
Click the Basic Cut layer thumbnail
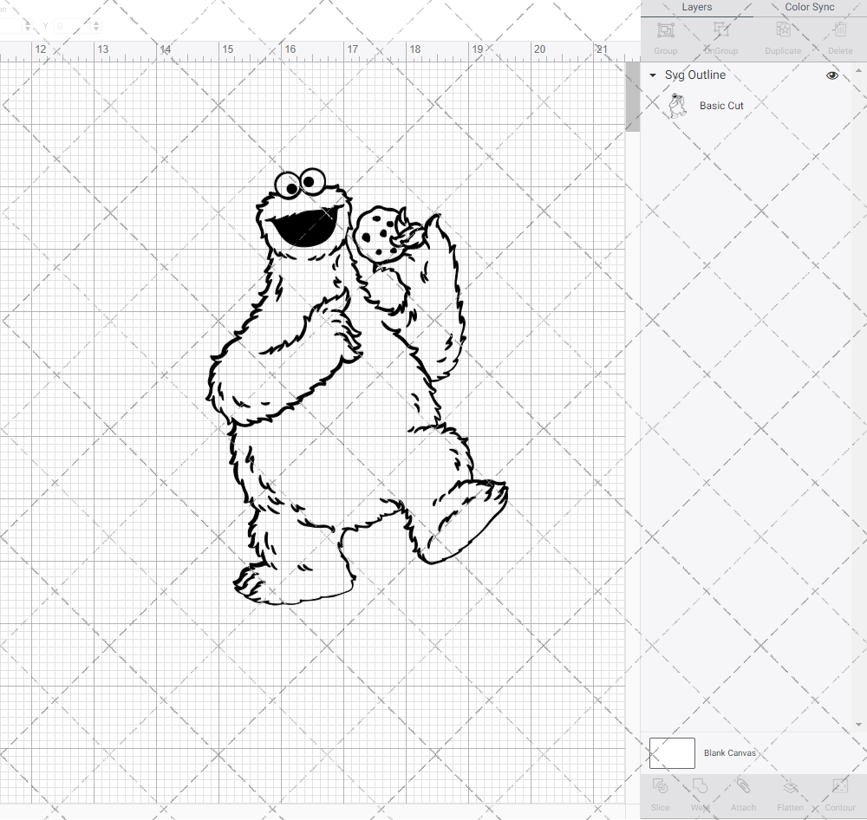coord(677,105)
